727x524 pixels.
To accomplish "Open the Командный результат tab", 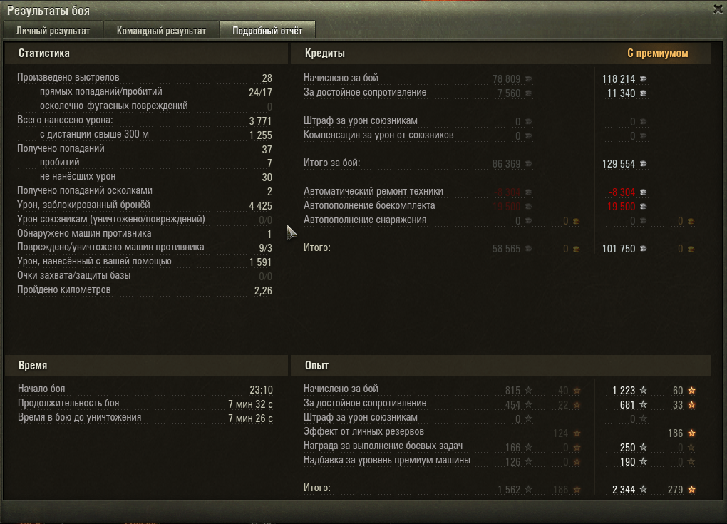I will pos(161,31).
